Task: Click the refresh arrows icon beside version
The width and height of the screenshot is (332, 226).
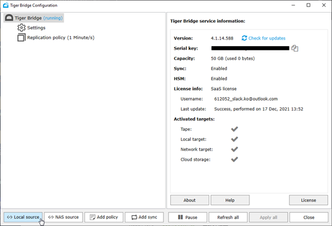Action: 245,38
